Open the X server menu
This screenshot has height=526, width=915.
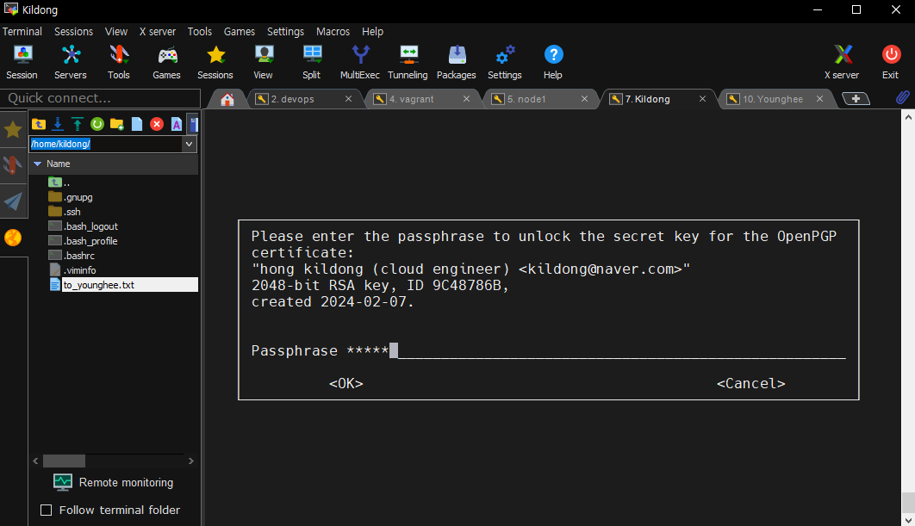158,32
